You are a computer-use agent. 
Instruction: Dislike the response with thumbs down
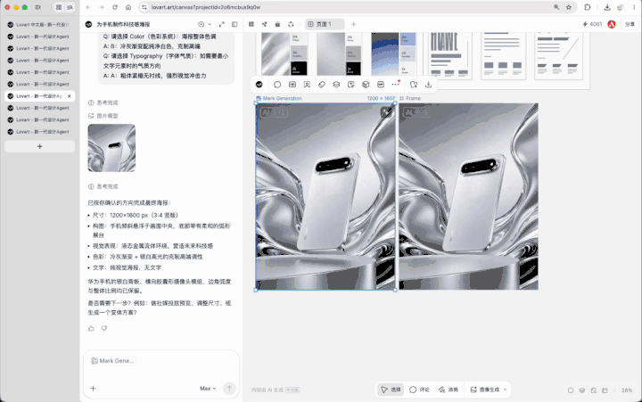click(104, 328)
